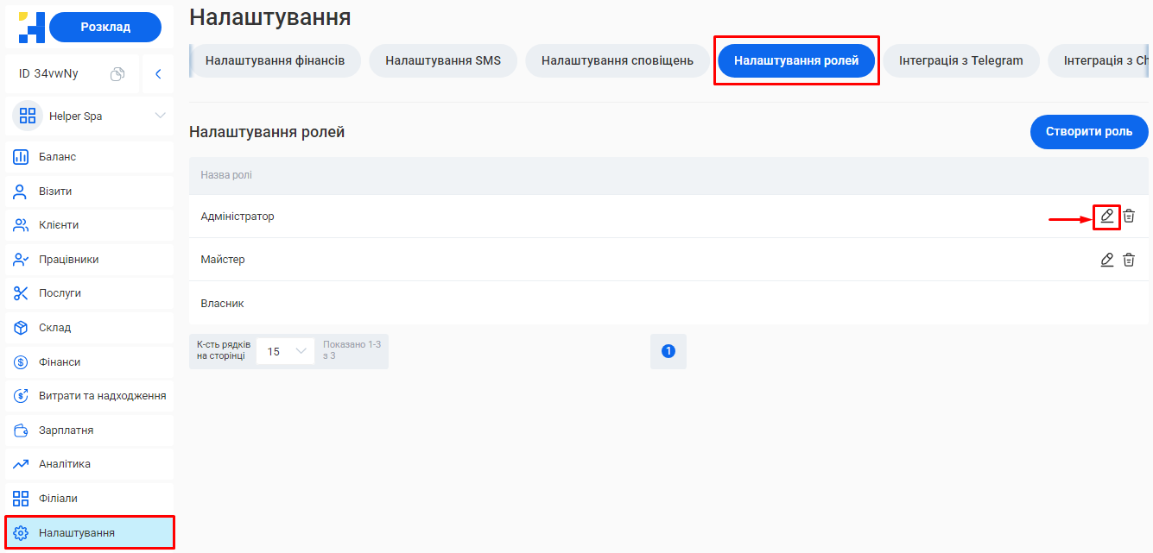
Task: Open the Helper Spa workspace dropdown
Action: pyautogui.click(x=87, y=115)
